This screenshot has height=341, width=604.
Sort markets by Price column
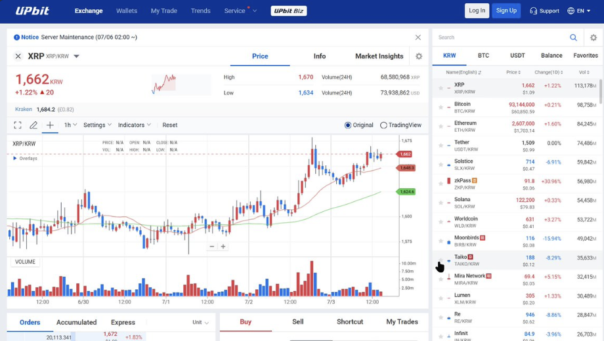click(x=513, y=72)
